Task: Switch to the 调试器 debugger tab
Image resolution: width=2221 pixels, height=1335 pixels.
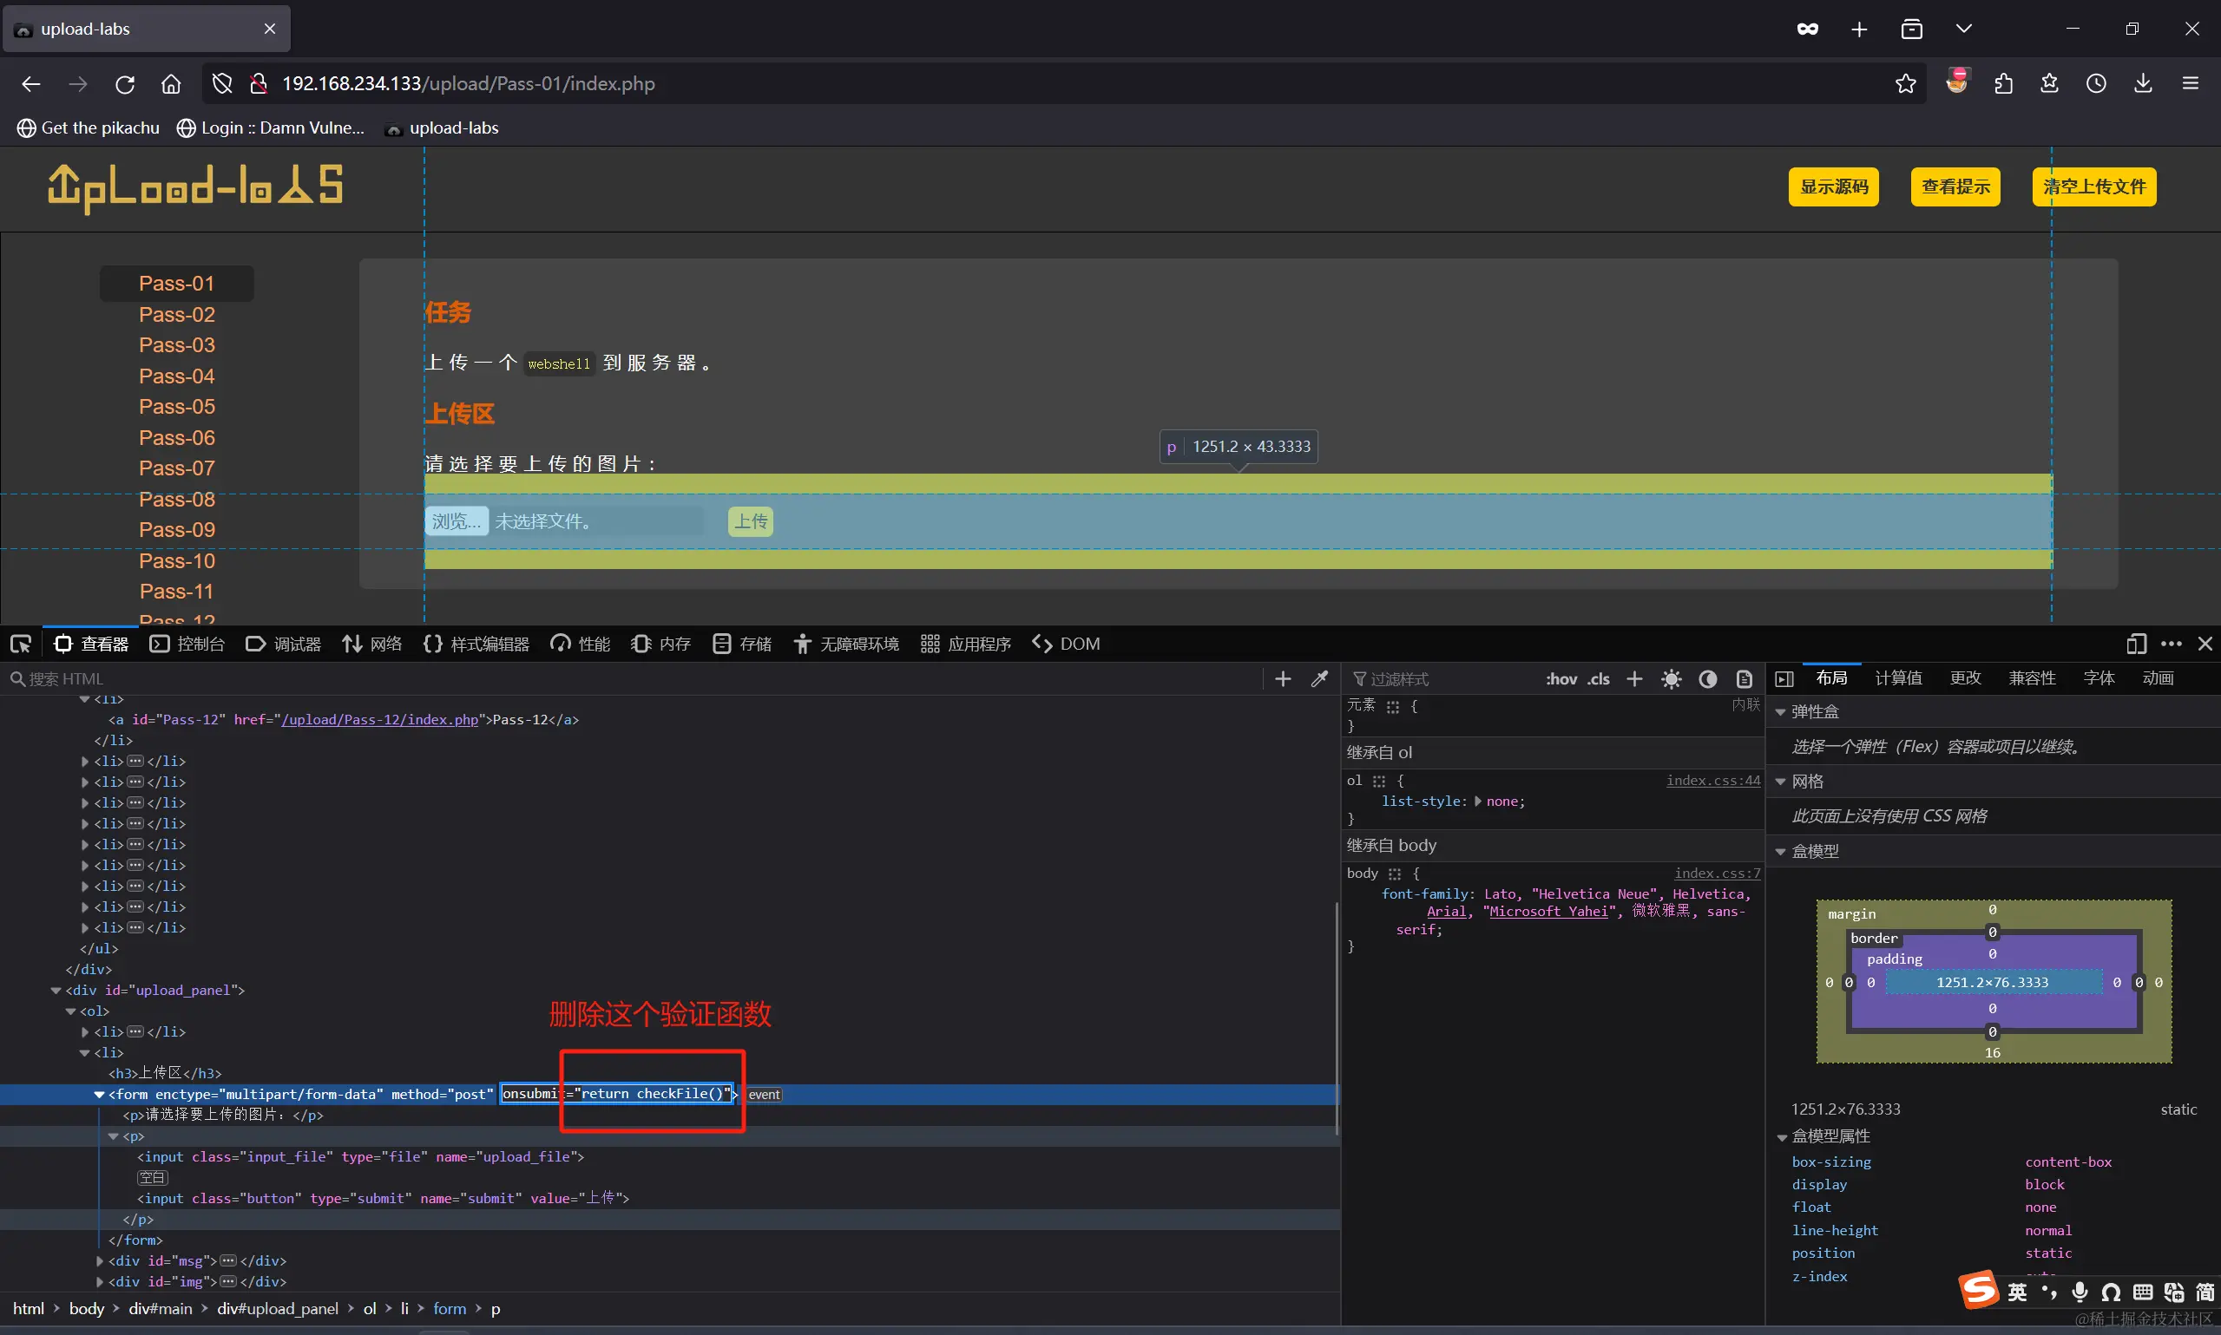Action: click(x=284, y=643)
